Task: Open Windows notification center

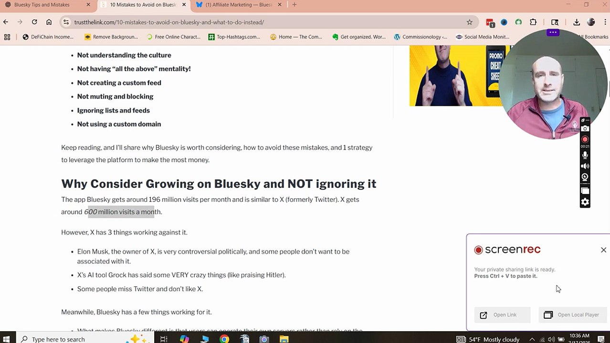Action: point(601,339)
